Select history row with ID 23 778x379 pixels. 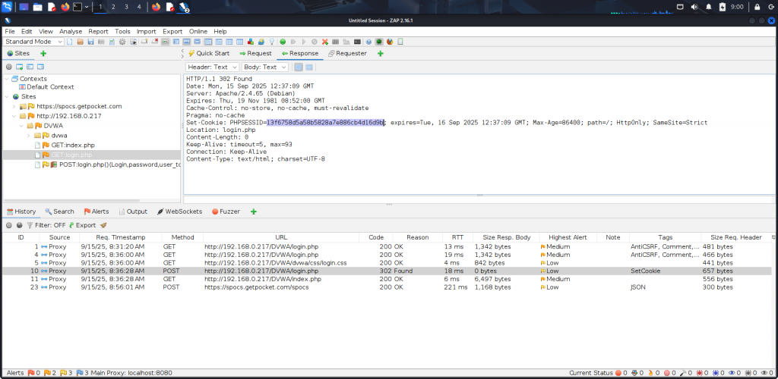click(387, 287)
